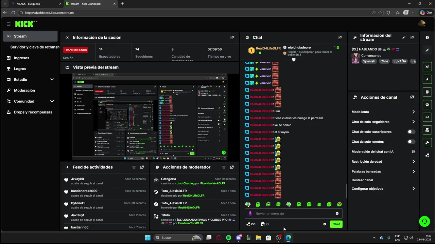Edit the stream info with the pencil icon

[404, 38]
